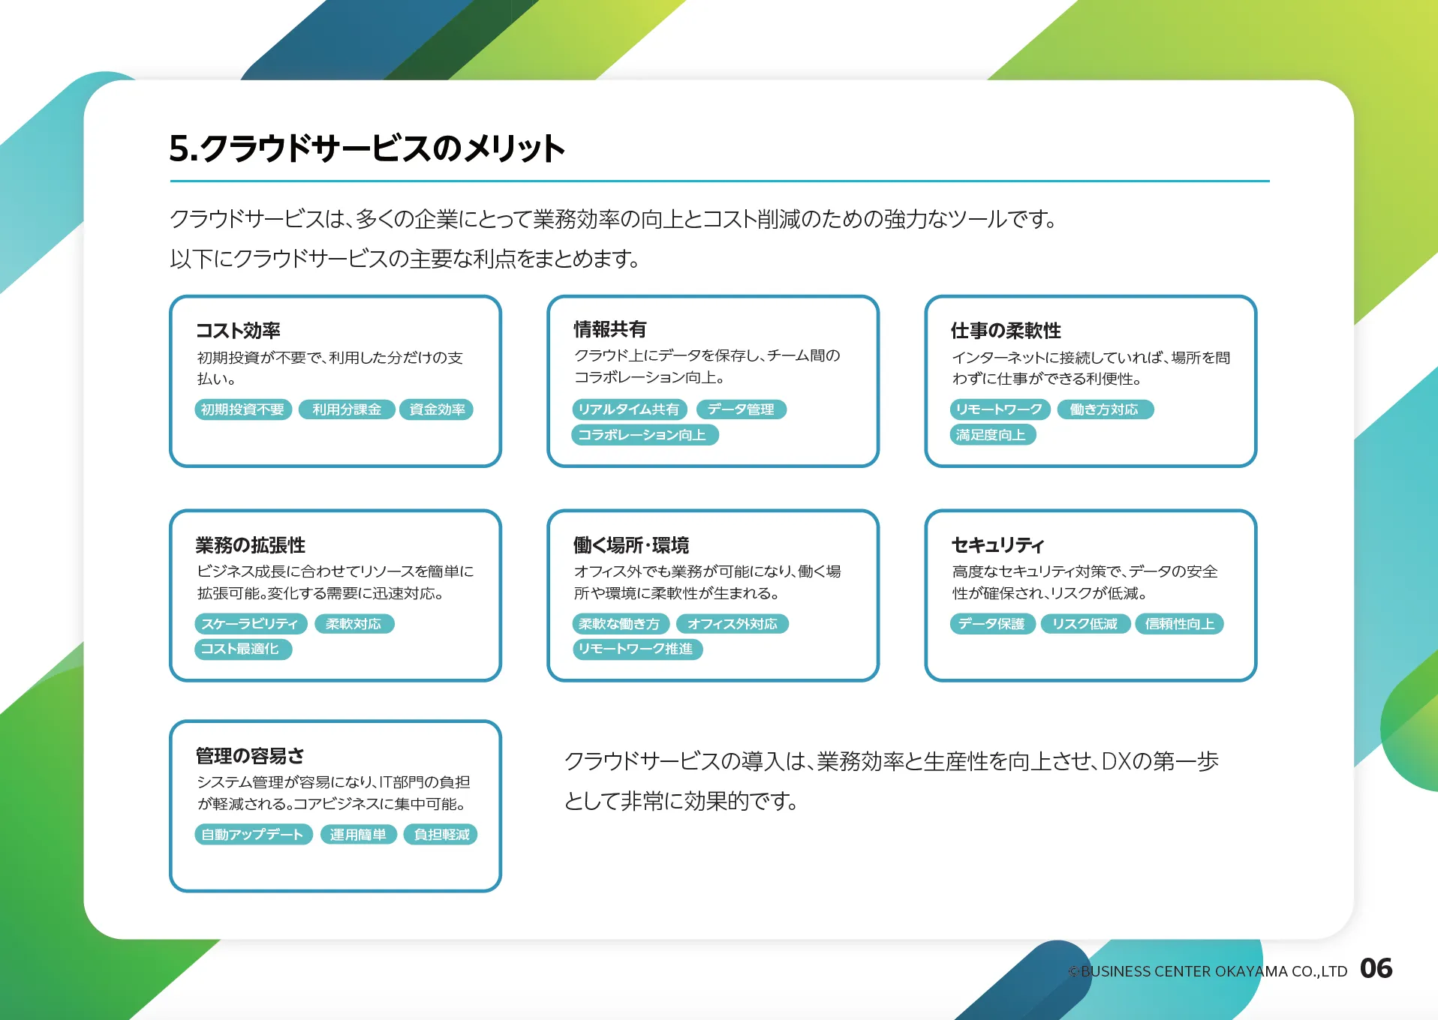Click the コラボレーション向上 tag
Screen dimensions: 1438x1020
click(x=645, y=435)
